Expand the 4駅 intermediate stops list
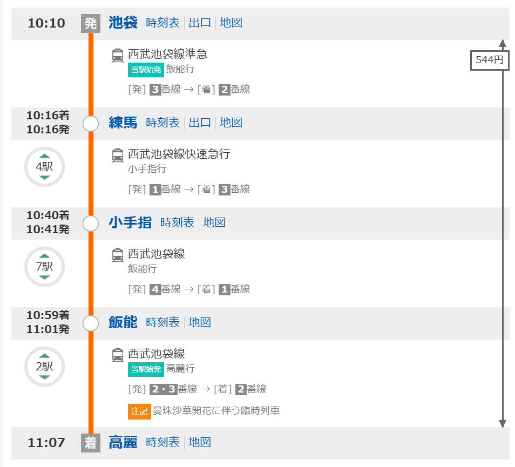This screenshot has width=515, height=467. (44, 167)
